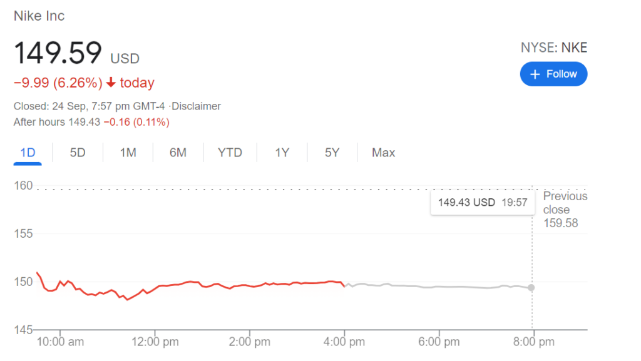The image size is (641, 361).
Task: Select the YTD chart range
Action: coord(230,153)
